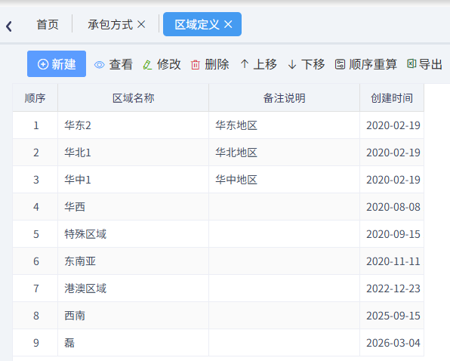Viewport: 450px width, 361px height.
Task: Close the 区域定义 tab
Action: pyautogui.click(x=228, y=24)
